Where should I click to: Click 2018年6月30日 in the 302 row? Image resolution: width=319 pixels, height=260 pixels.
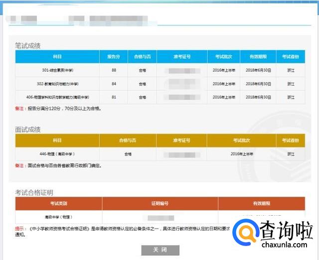point(258,84)
